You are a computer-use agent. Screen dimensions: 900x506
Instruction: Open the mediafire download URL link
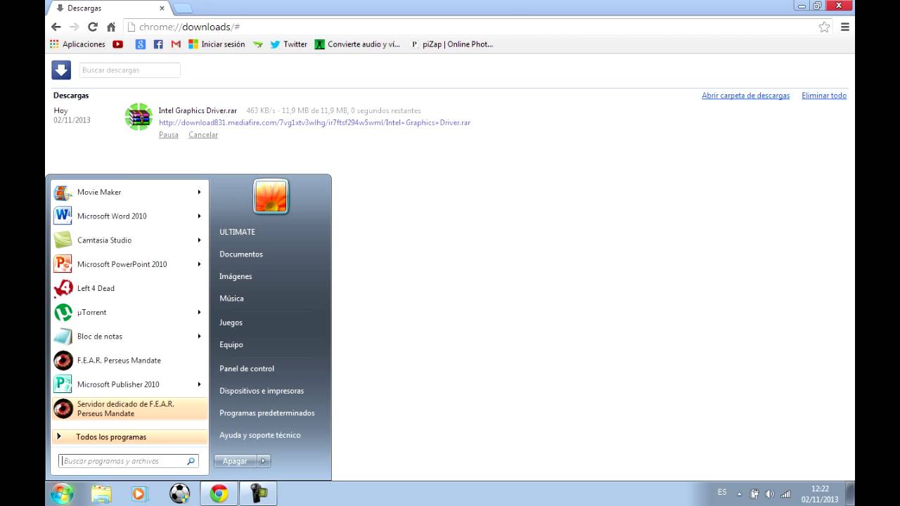[x=314, y=122]
